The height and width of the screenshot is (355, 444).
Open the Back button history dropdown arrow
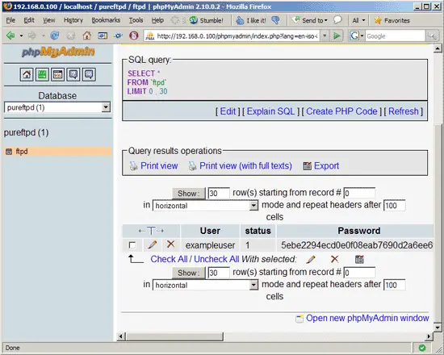tap(21, 36)
